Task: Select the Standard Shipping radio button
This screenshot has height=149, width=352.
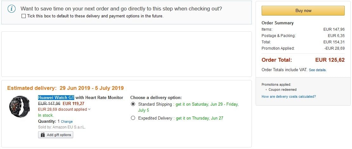Action: (133, 104)
